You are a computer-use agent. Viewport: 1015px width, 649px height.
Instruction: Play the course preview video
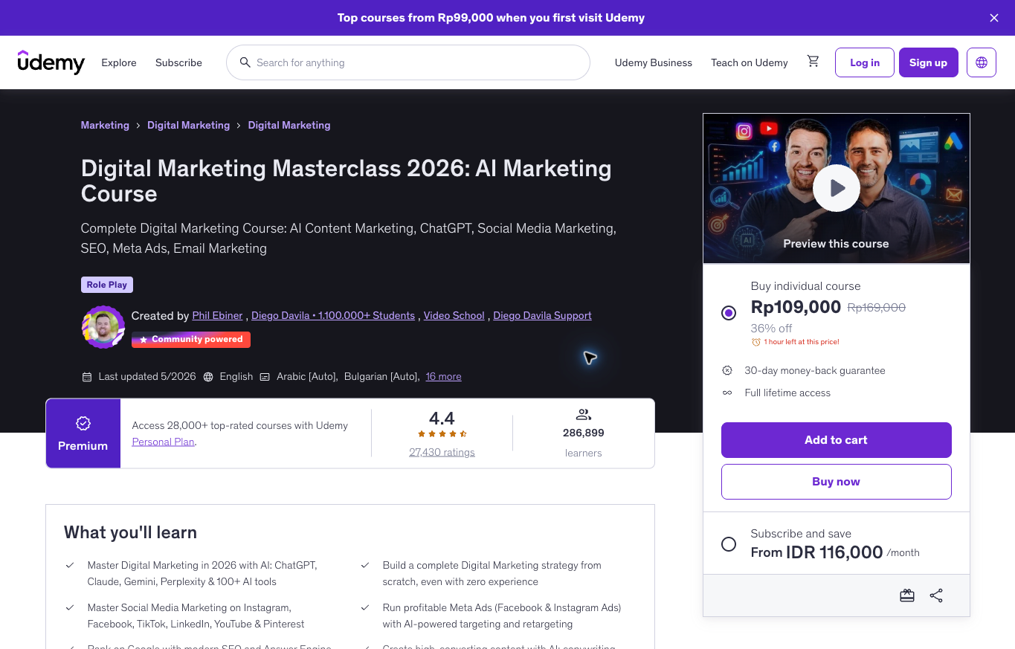(x=837, y=188)
